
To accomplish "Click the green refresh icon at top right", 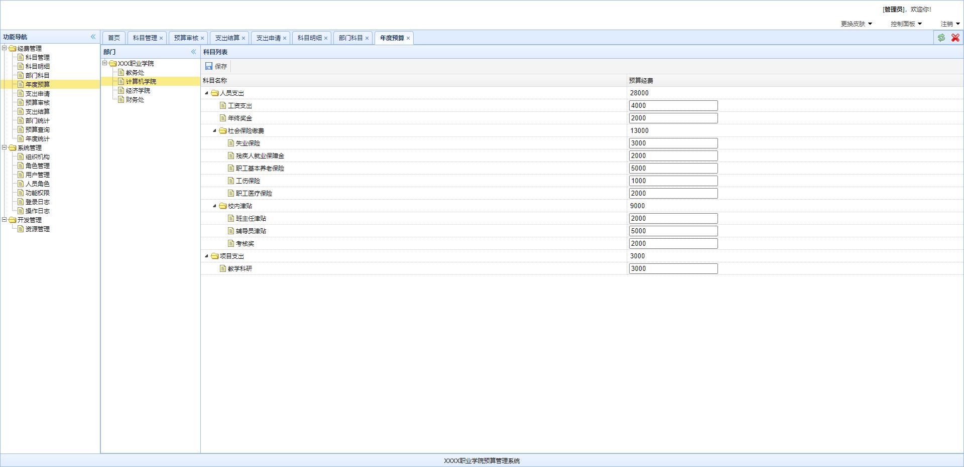I will tap(941, 38).
